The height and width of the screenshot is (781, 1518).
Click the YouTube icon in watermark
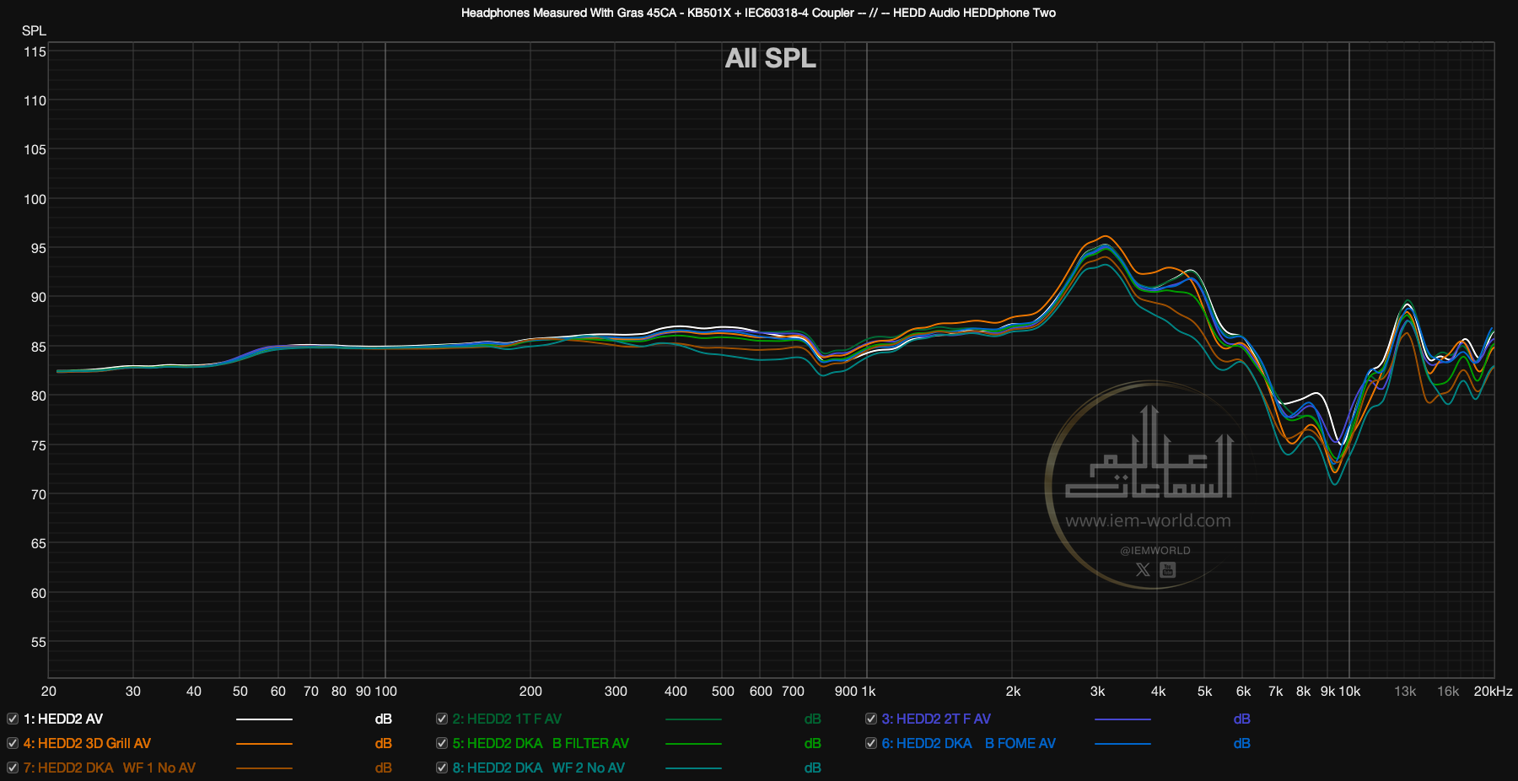pos(1167,569)
